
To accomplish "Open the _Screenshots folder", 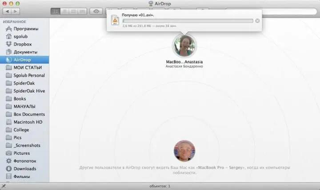I will (24, 145).
